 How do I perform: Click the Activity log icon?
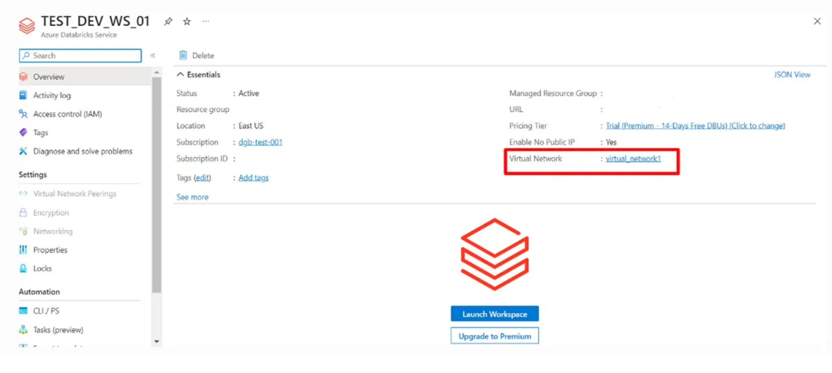[x=23, y=95]
